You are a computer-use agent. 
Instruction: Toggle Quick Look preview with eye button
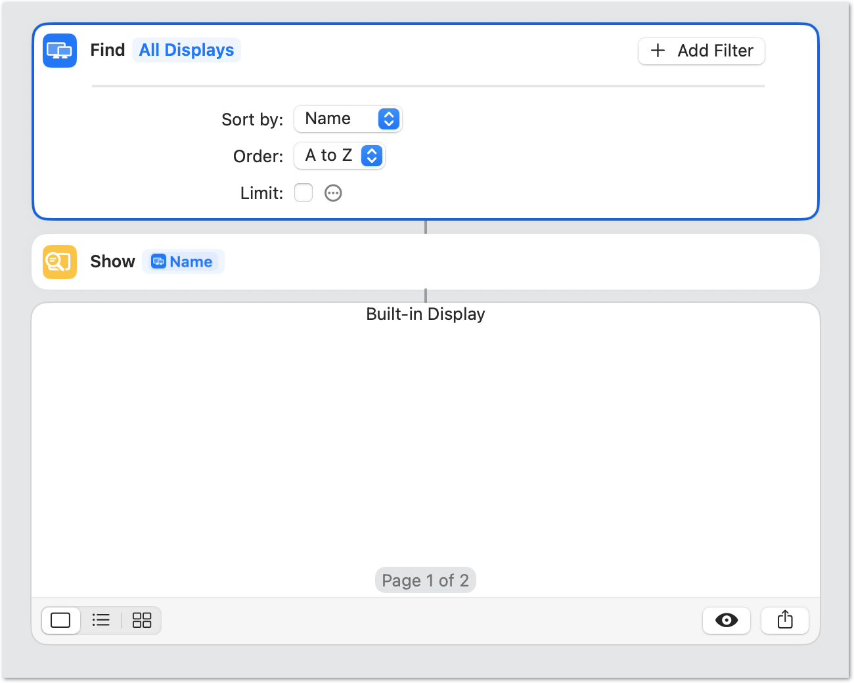tap(727, 620)
